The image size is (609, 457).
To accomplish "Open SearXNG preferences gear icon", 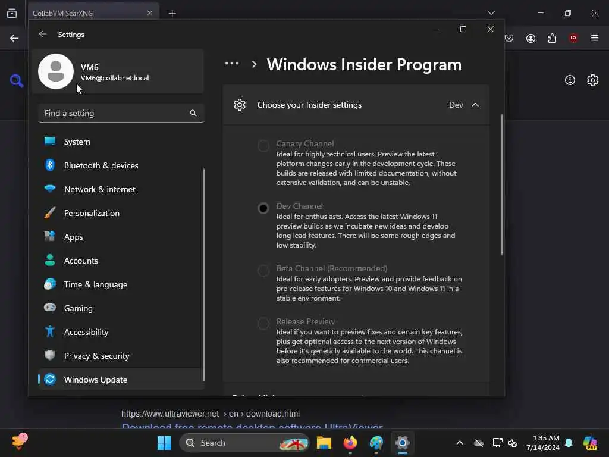I will (x=593, y=80).
